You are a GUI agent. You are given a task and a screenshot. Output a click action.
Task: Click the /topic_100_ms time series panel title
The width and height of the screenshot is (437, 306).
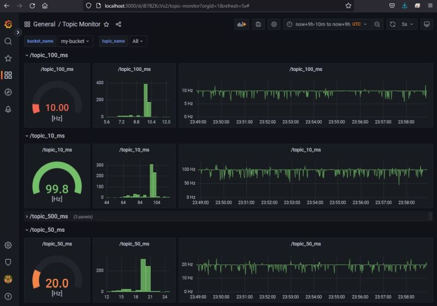coord(306,69)
